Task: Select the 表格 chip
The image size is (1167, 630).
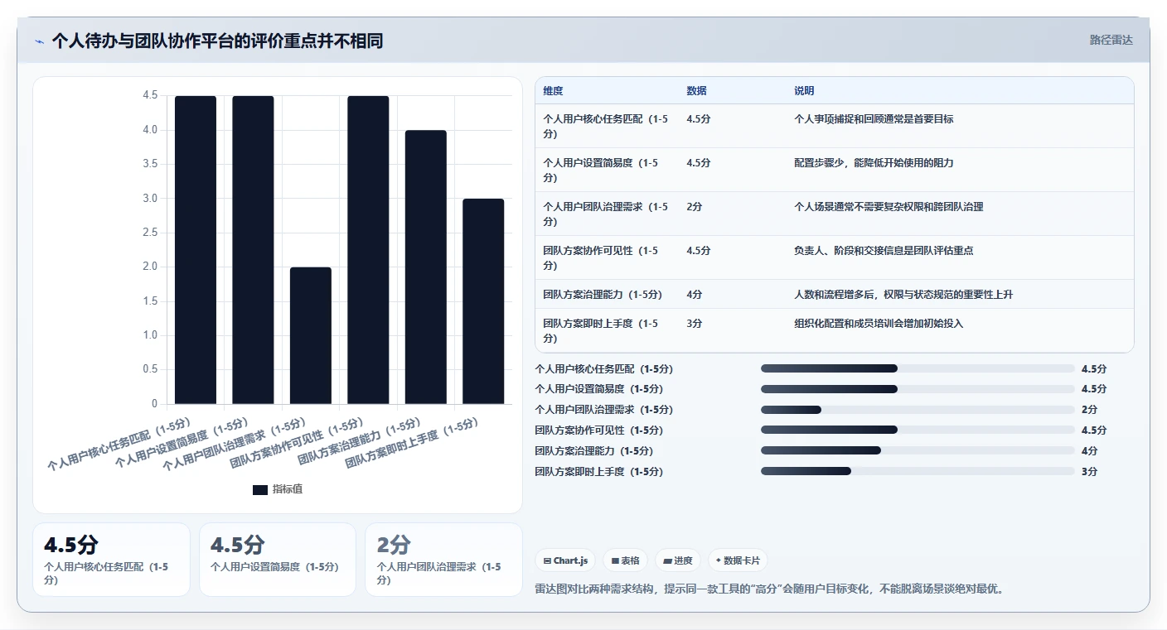Action: (x=625, y=560)
